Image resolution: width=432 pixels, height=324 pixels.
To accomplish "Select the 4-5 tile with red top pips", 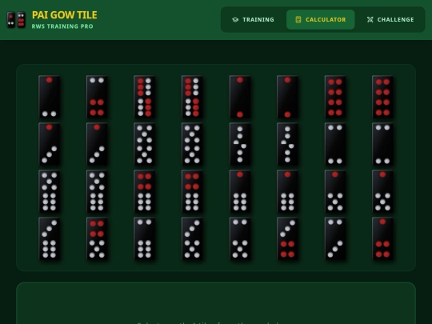I will tap(97, 239).
